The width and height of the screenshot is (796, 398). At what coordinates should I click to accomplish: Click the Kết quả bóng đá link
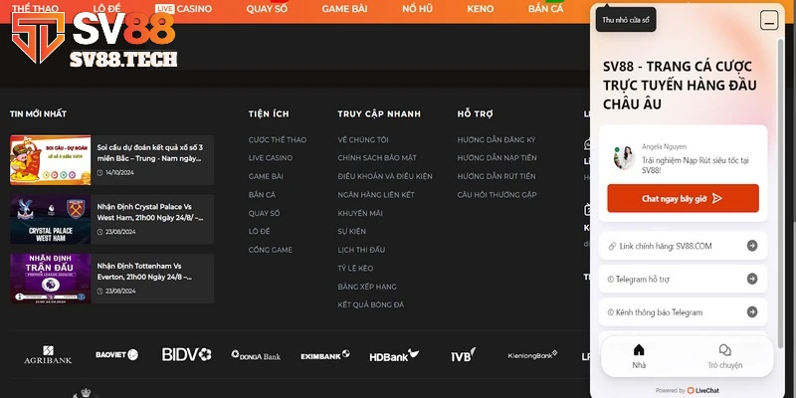point(370,304)
